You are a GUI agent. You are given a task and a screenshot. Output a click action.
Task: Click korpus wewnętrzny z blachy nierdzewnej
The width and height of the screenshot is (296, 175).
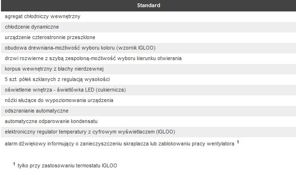coord(54,69)
